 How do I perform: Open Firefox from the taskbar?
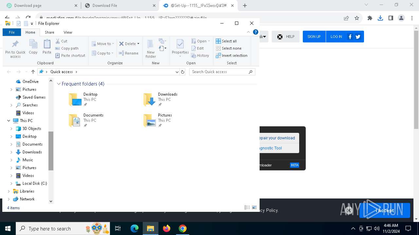(167, 228)
